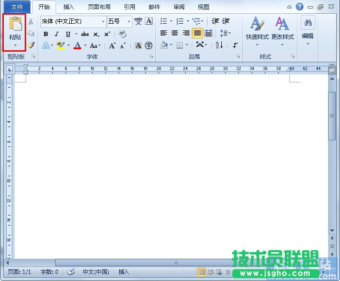Switch to the 插入 ribbon tab
The image size is (340, 281).
coord(69,7)
